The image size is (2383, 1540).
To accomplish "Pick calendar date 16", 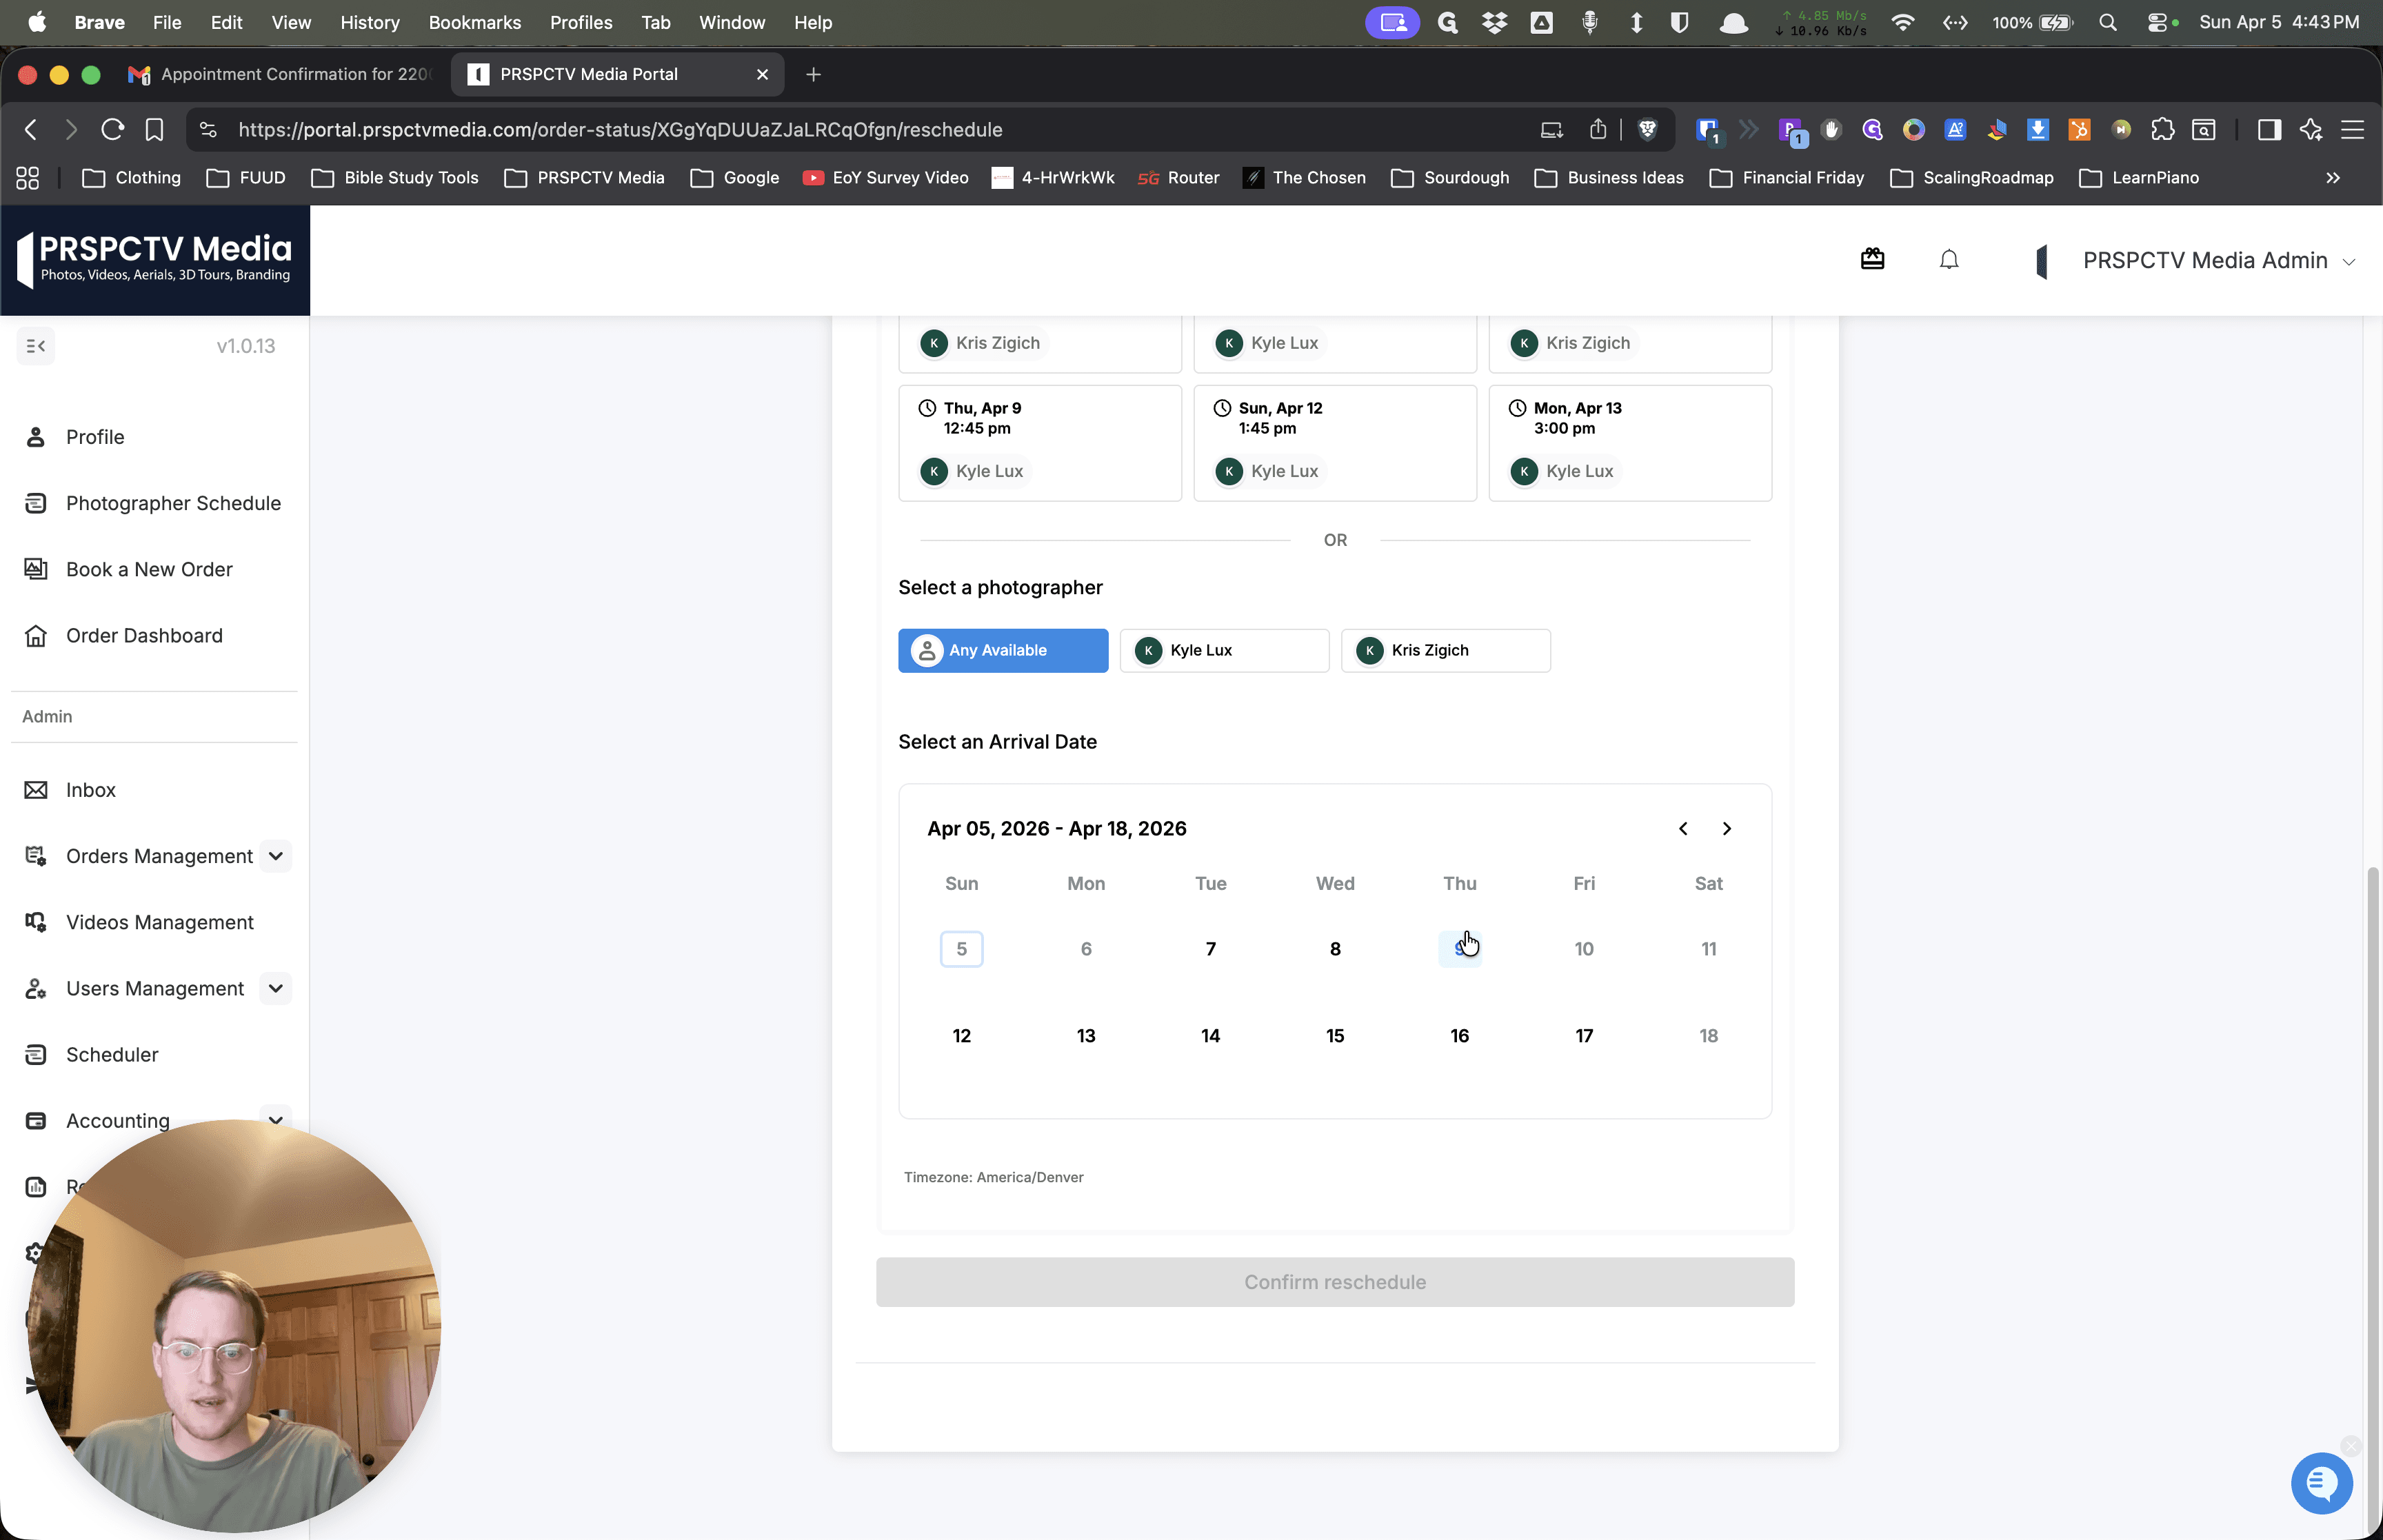I will click(1459, 1036).
